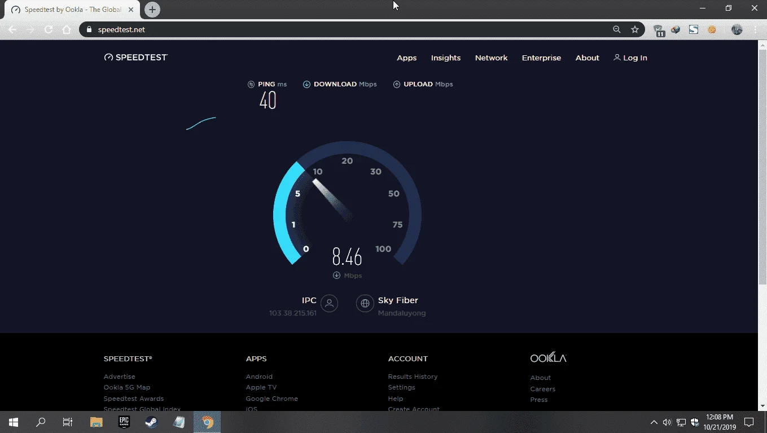Open the About link under Ookla
The image size is (767, 433).
pyautogui.click(x=540, y=378)
